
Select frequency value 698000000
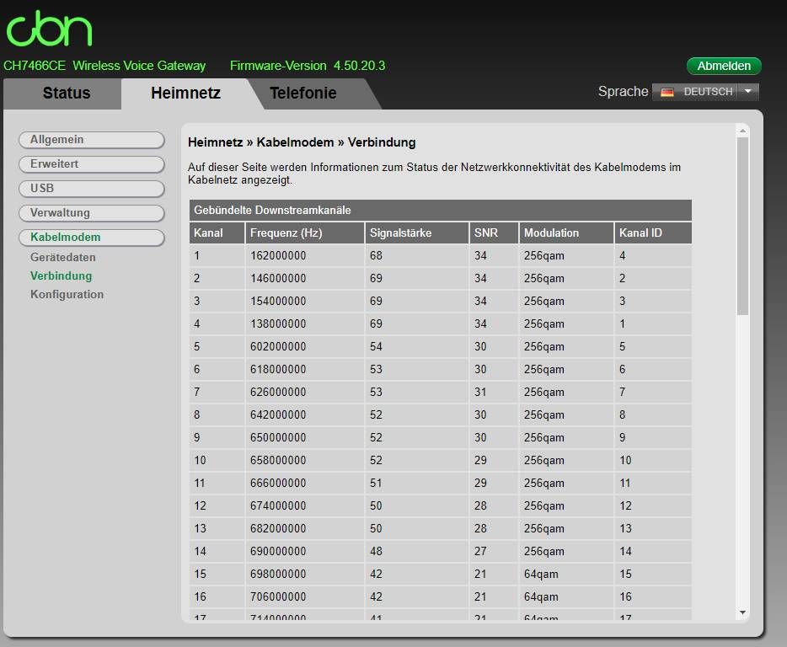click(278, 574)
